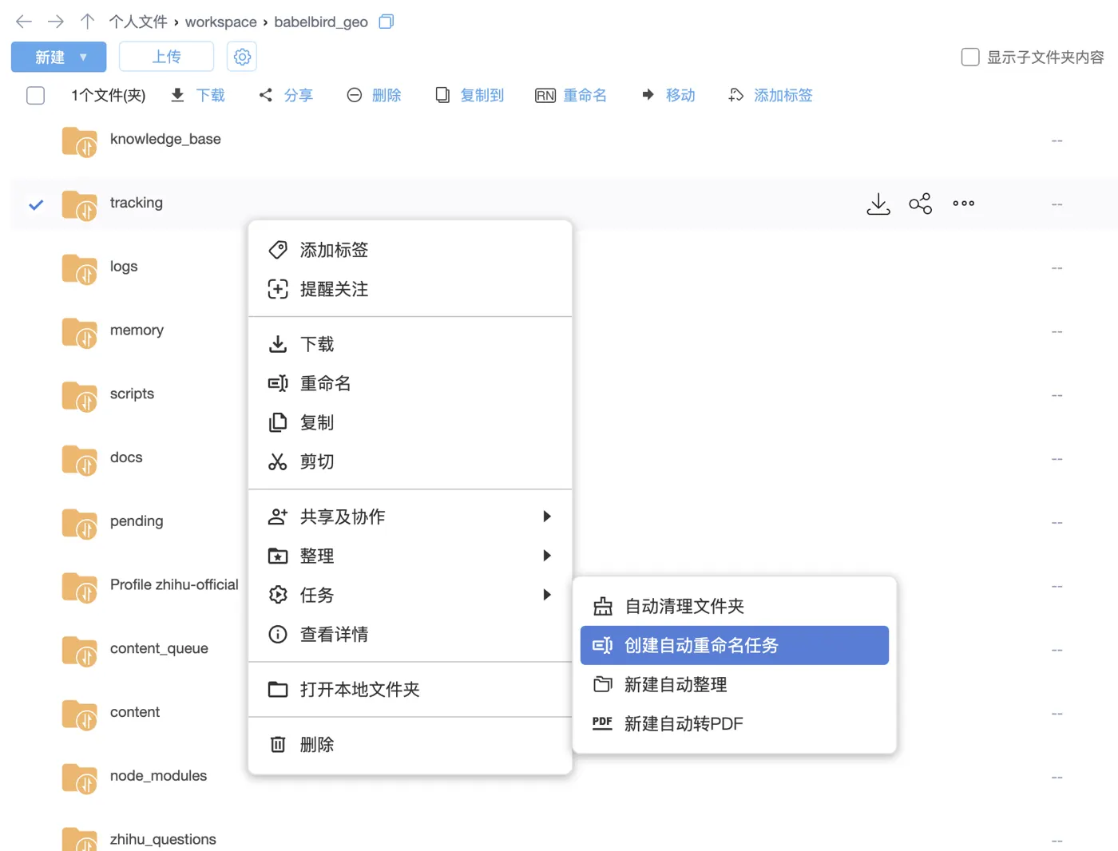This screenshot has width=1118, height=851.
Task: Click the node_modules folder icon
Action: [80, 778]
